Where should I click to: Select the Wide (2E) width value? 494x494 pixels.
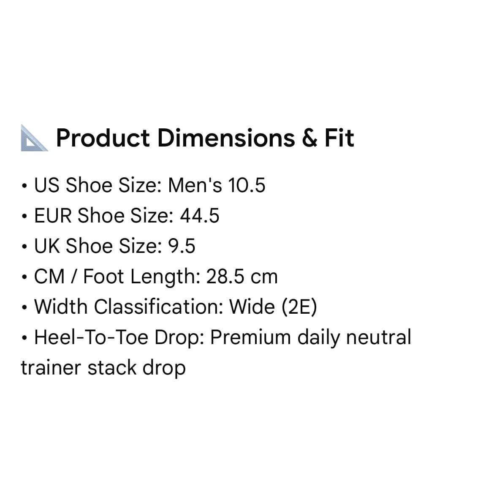[273, 307]
